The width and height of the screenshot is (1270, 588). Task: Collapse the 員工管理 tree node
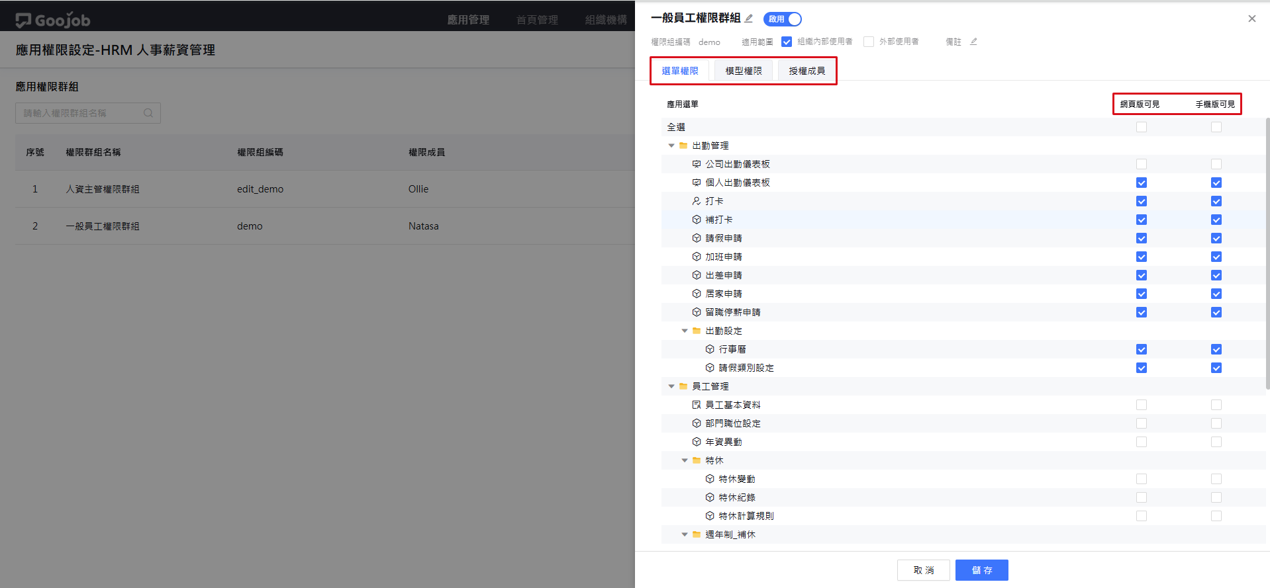pos(671,386)
